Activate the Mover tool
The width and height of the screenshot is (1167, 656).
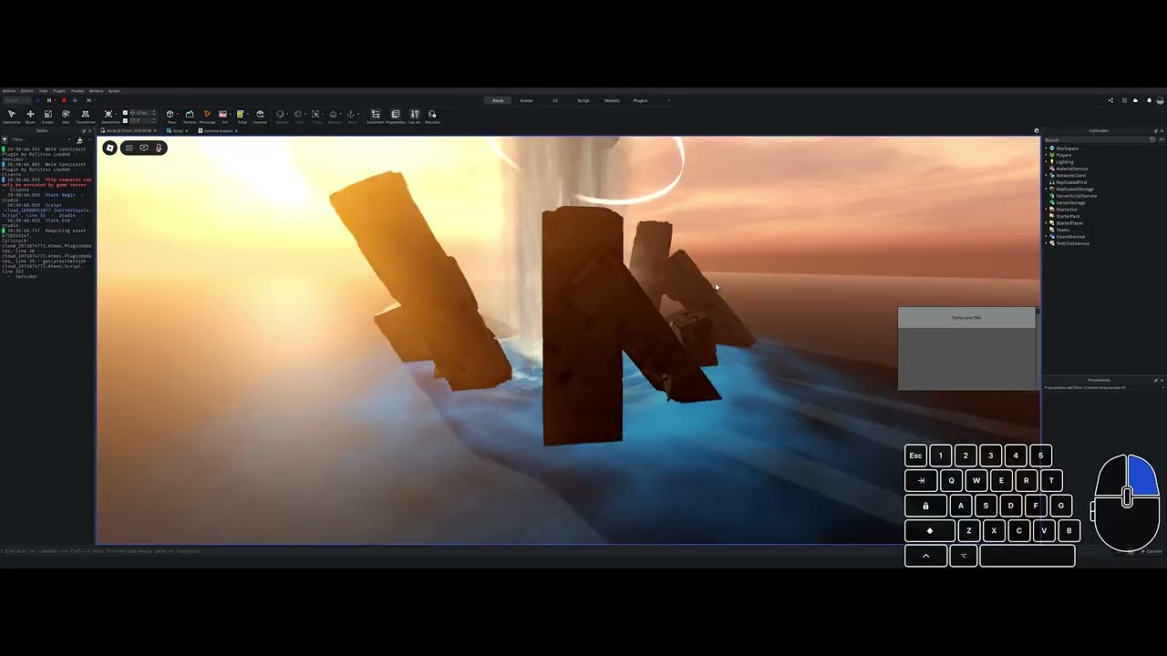[30, 116]
